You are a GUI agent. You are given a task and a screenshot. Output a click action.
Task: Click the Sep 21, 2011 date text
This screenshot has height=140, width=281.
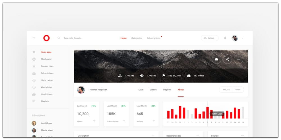click(175, 76)
